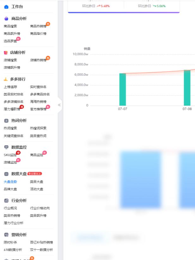Click the 行业分析 chart icon
The height and width of the screenshot is (260, 195).
(x=6, y=201)
